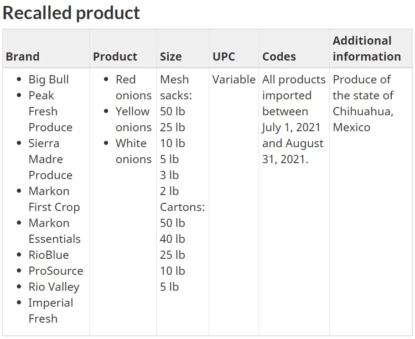Select the Product column header
Viewport: 415px width, 339px height.
(x=115, y=56)
